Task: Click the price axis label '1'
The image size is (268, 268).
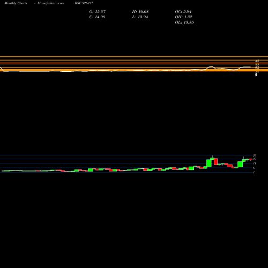Action: pos(254,172)
